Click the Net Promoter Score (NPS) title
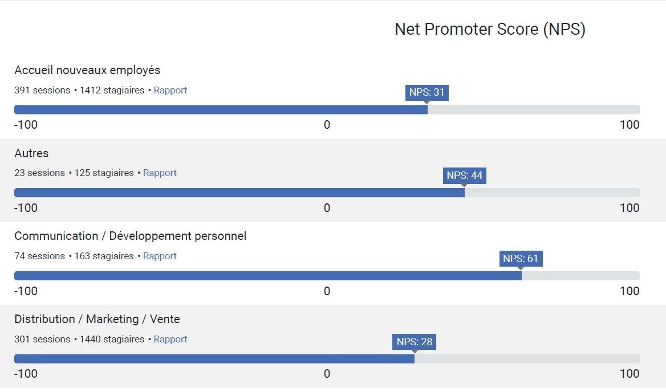The image size is (666, 392). coord(490,29)
